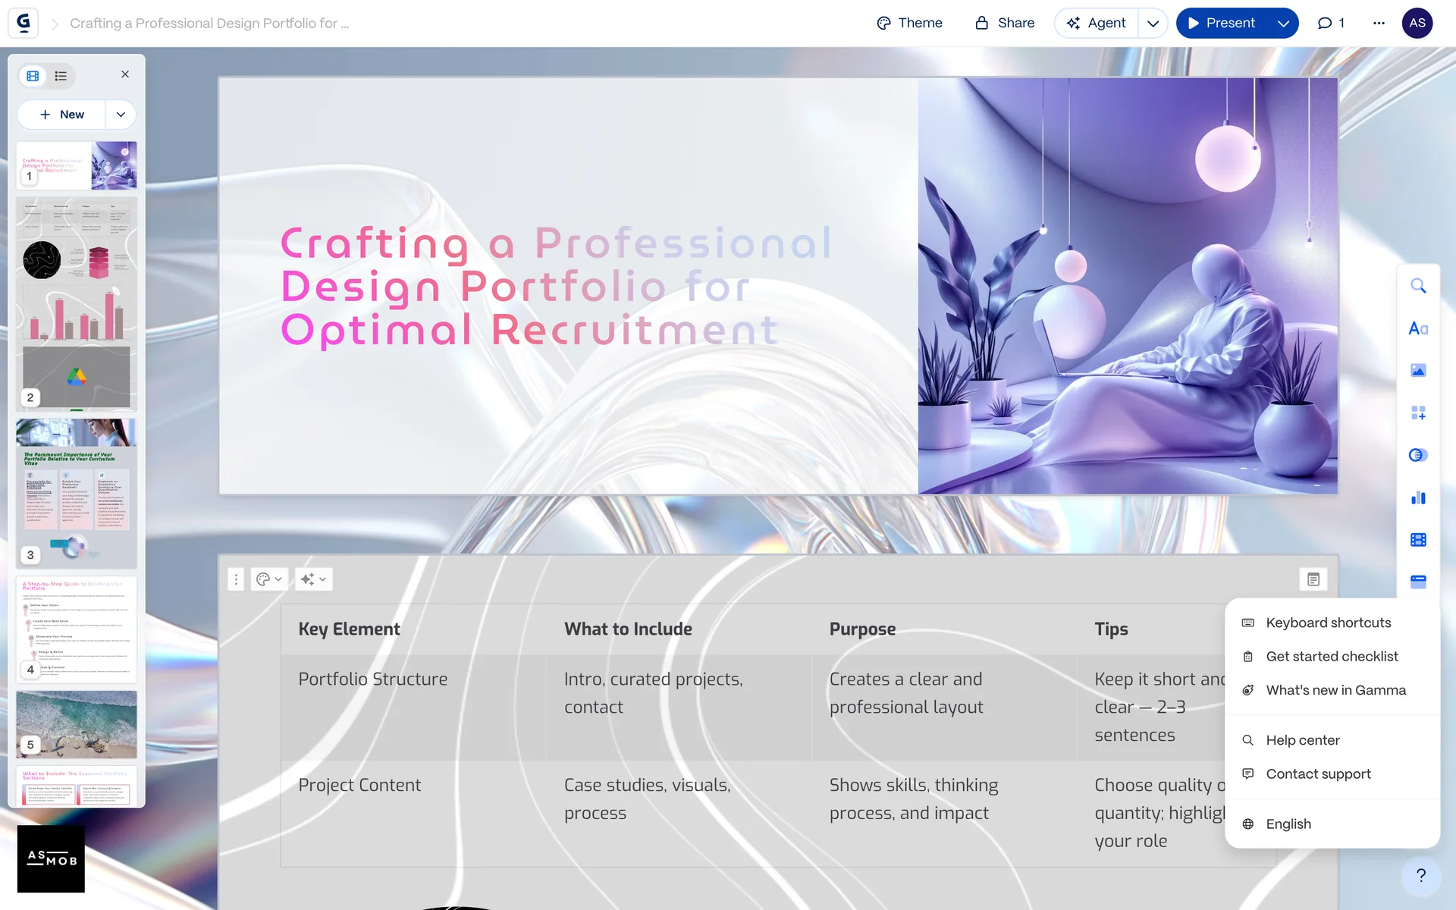Click the Theme button

[x=909, y=24]
